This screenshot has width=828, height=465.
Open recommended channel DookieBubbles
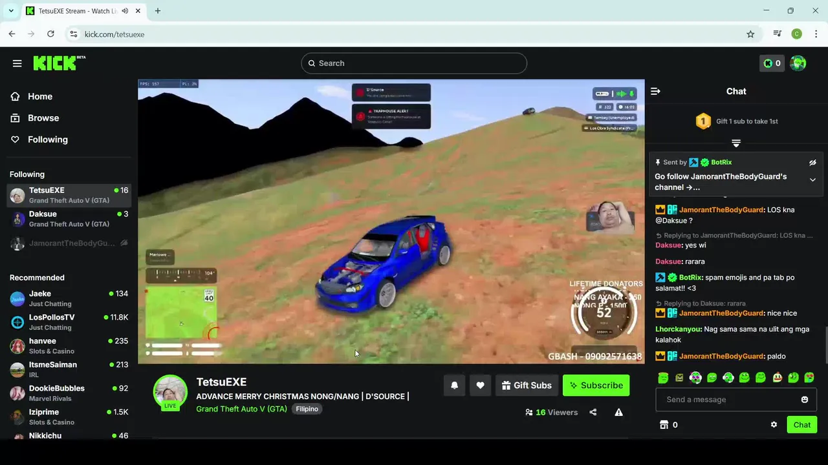point(69,393)
